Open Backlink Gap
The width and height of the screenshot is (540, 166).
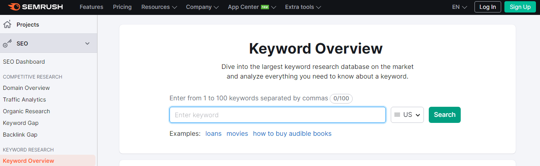[x=20, y=135]
